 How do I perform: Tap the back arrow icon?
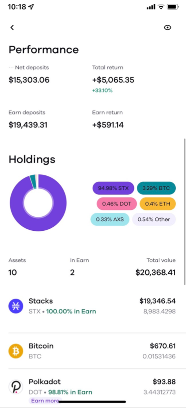(x=12, y=27)
